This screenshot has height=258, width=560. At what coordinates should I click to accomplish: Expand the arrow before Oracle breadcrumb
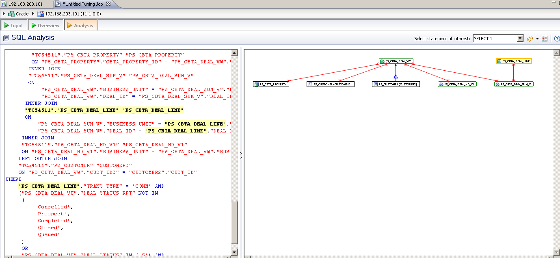pyautogui.click(x=4, y=14)
